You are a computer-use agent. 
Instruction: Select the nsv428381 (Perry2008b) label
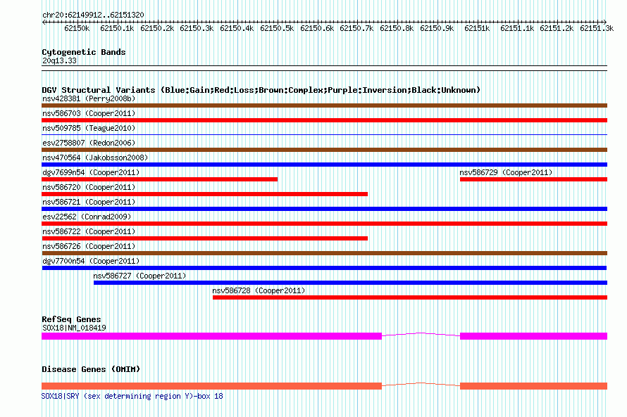89,98
